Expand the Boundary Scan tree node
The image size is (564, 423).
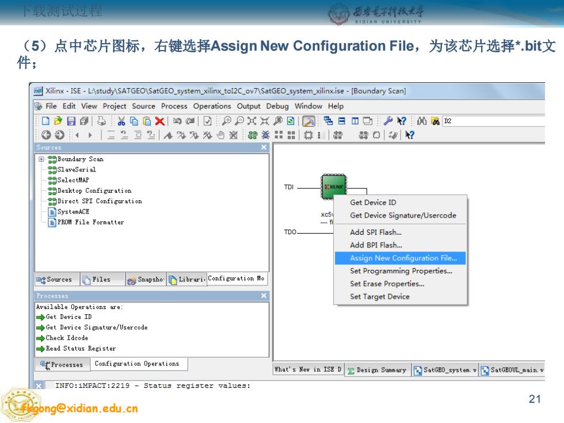coord(41,159)
